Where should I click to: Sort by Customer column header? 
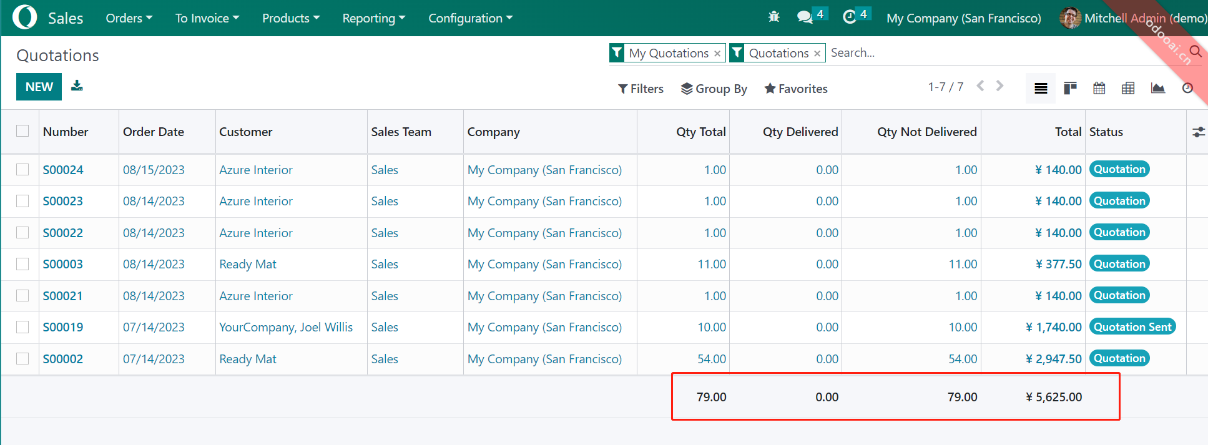[x=246, y=132]
